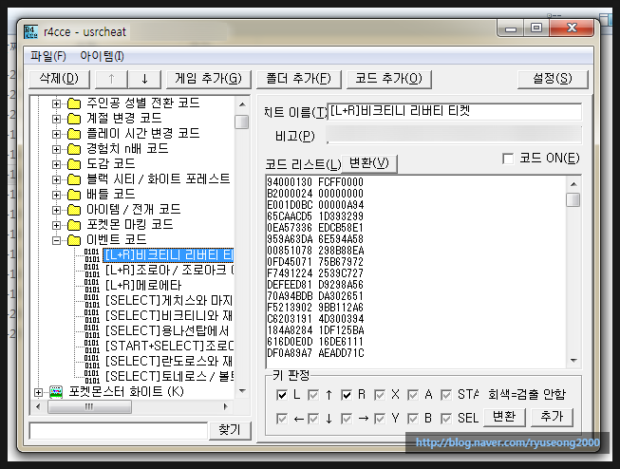Collapse the 이벤트 코드 folder
The image size is (620, 469).
coord(57,240)
